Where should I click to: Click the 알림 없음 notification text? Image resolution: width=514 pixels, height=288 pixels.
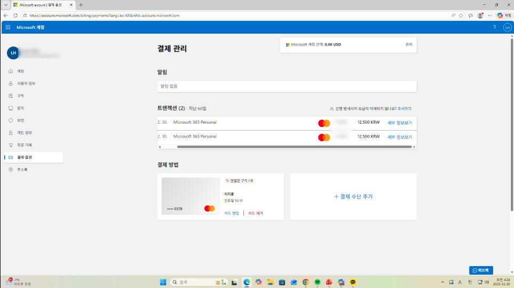(x=169, y=86)
